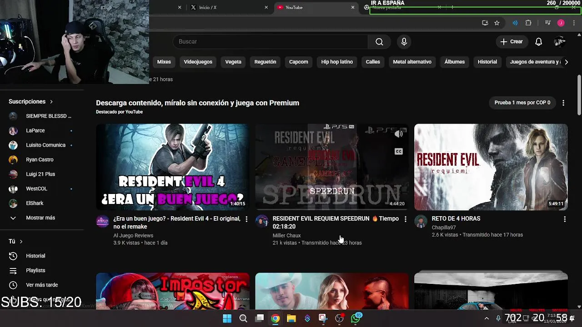Image resolution: width=582 pixels, height=327 pixels.
Task: Open Chrome from the taskbar
Action: pos(275,318)
